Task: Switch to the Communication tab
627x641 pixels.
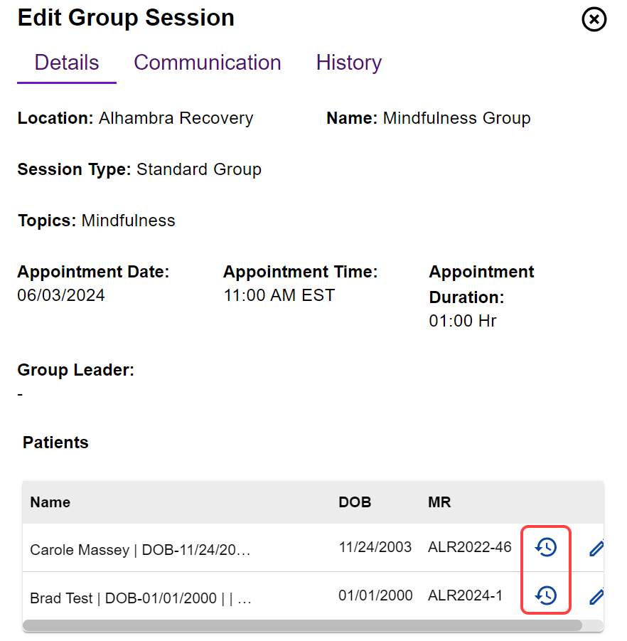Action: [x=208, y=63]
